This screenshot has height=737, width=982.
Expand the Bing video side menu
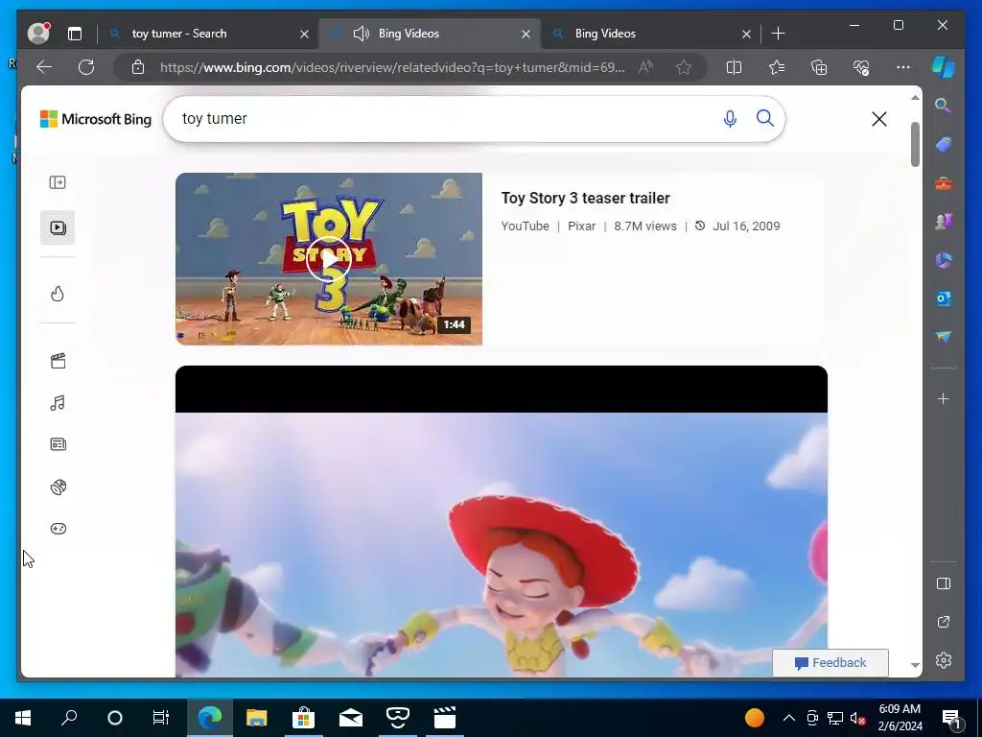58,182
